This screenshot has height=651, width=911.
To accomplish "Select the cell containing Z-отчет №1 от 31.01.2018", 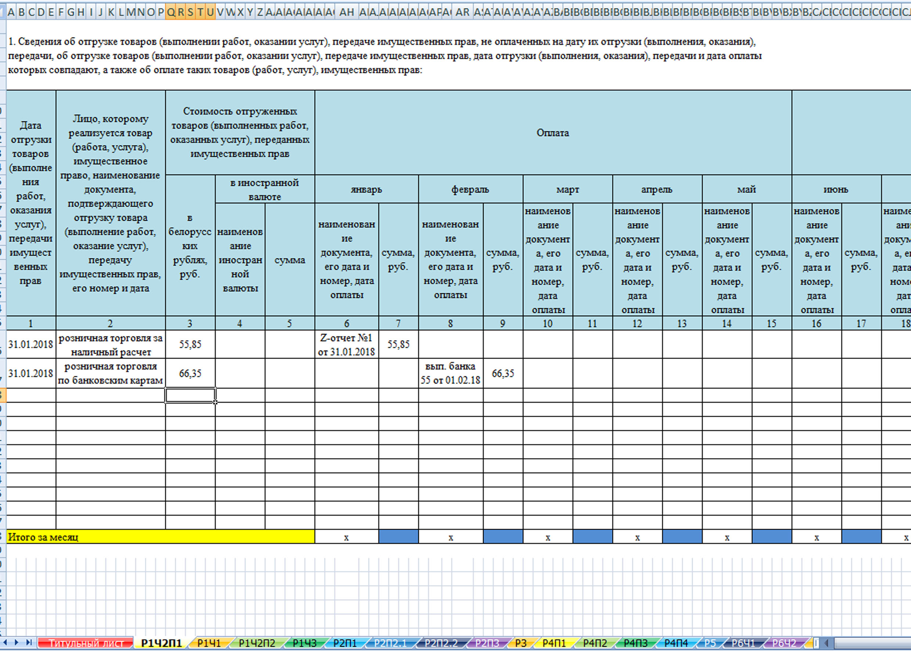I will [347, 344].
